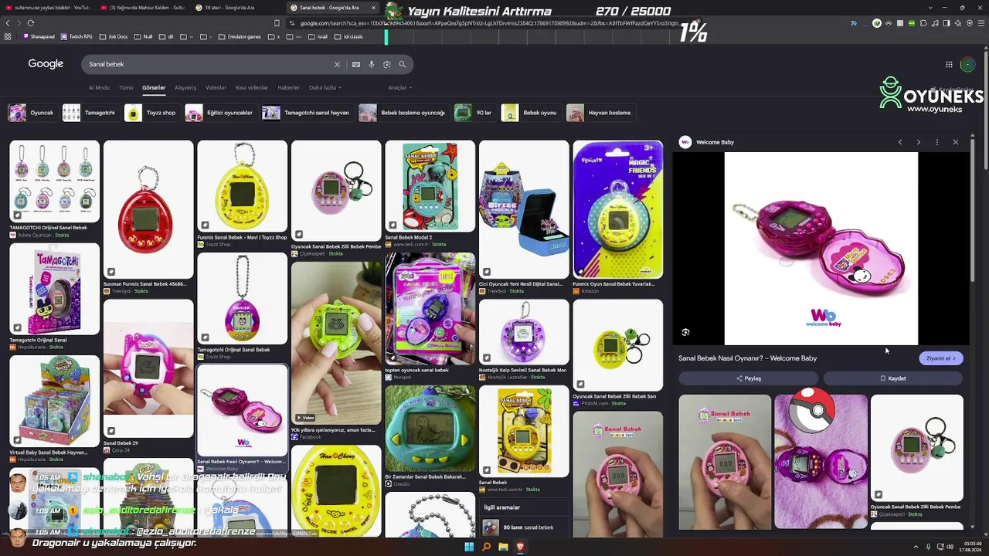
Task: Switch to the 'Alışveriş' tab
Action: [x=185, y=88]
